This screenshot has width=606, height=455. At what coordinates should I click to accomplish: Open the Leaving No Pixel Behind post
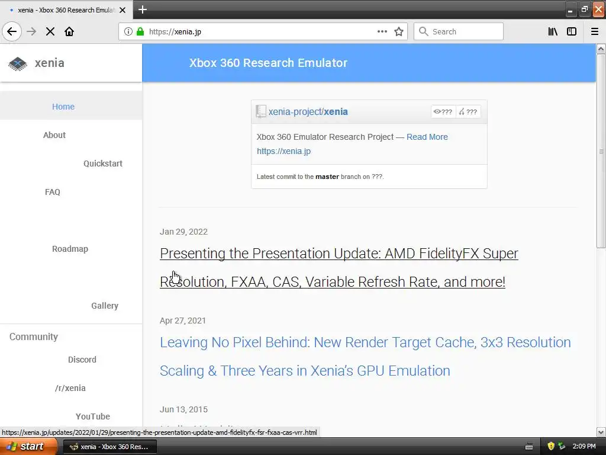click(x=365, y=356)
